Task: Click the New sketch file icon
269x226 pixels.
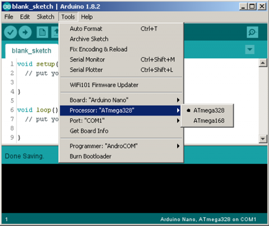Action: pyautogui.click(x=43, y=33)
